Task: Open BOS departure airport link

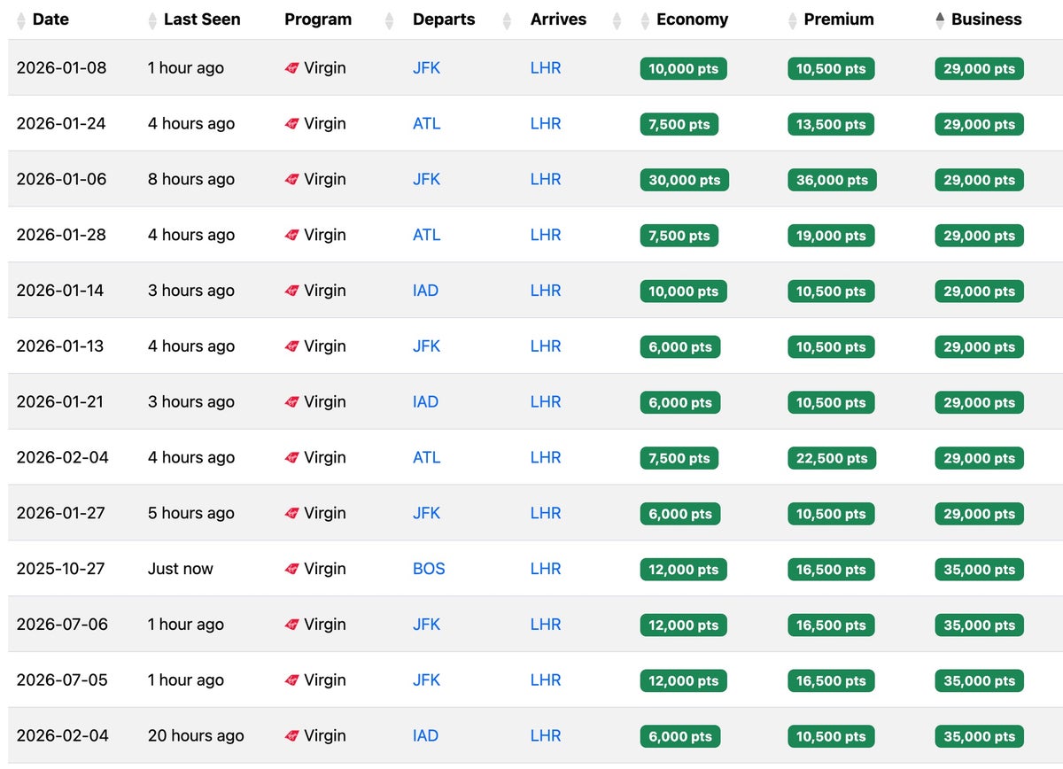Action: point(429,569)
